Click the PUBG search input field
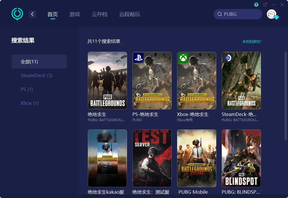The height and width of the screenshot is (198, 288). (x=240, y=14)
